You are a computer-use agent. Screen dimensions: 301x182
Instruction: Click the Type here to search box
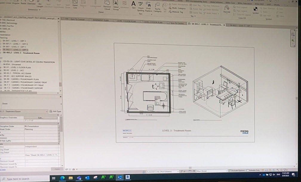point(25,179)
